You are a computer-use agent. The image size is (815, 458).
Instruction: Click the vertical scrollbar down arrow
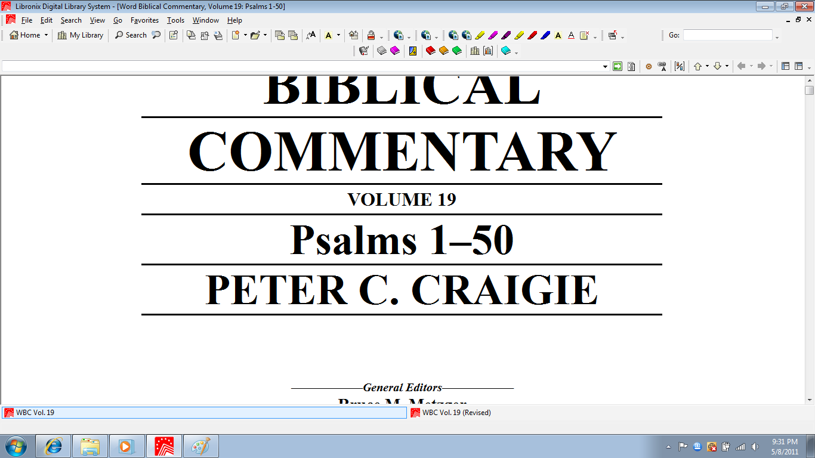(810, 400)
